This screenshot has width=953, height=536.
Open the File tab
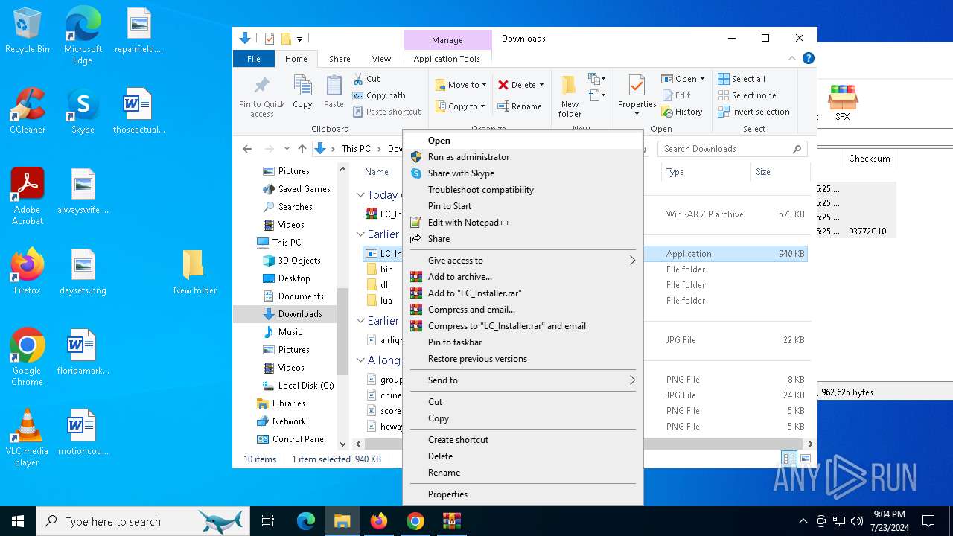point(254,59)
